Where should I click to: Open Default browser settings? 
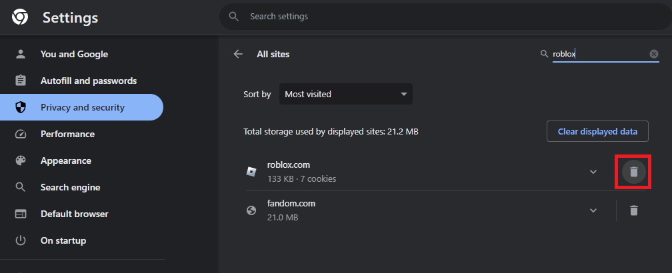tap(74, 214)
